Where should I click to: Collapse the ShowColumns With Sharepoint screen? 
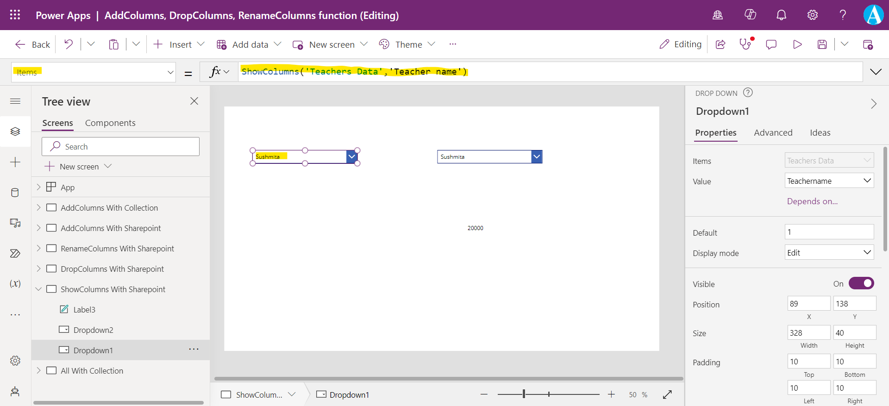coord(39,289)
